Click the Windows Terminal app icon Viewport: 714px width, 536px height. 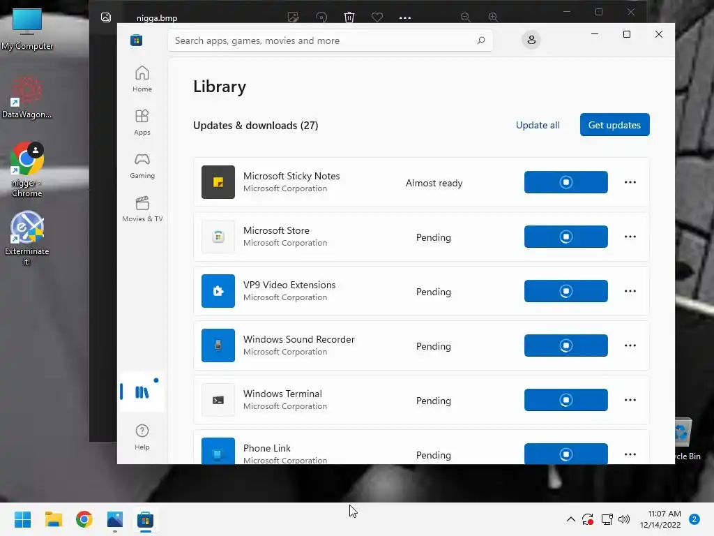[218, 400]
